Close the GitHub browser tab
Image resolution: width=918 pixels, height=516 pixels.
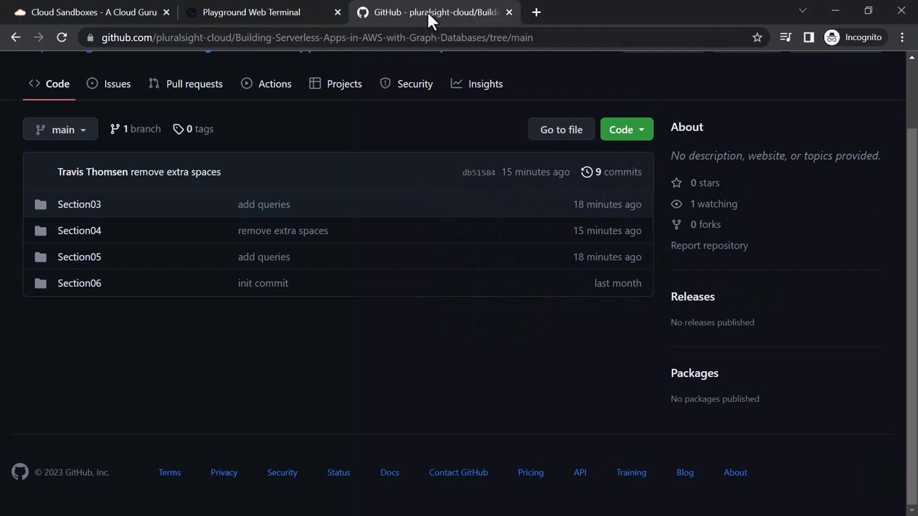pos(509,12)
